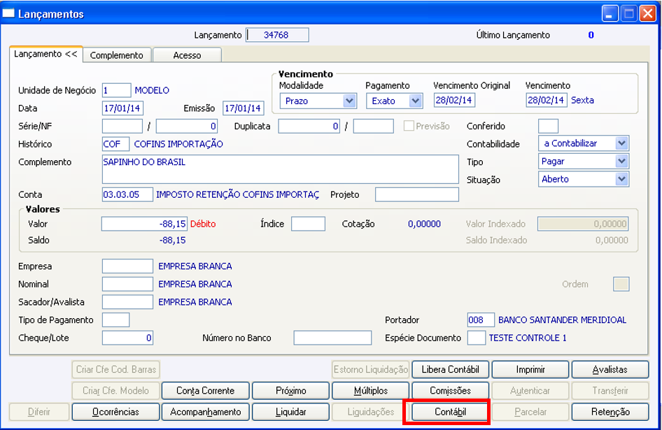Click the Data field
662x430 pixels.
point(123,108)
